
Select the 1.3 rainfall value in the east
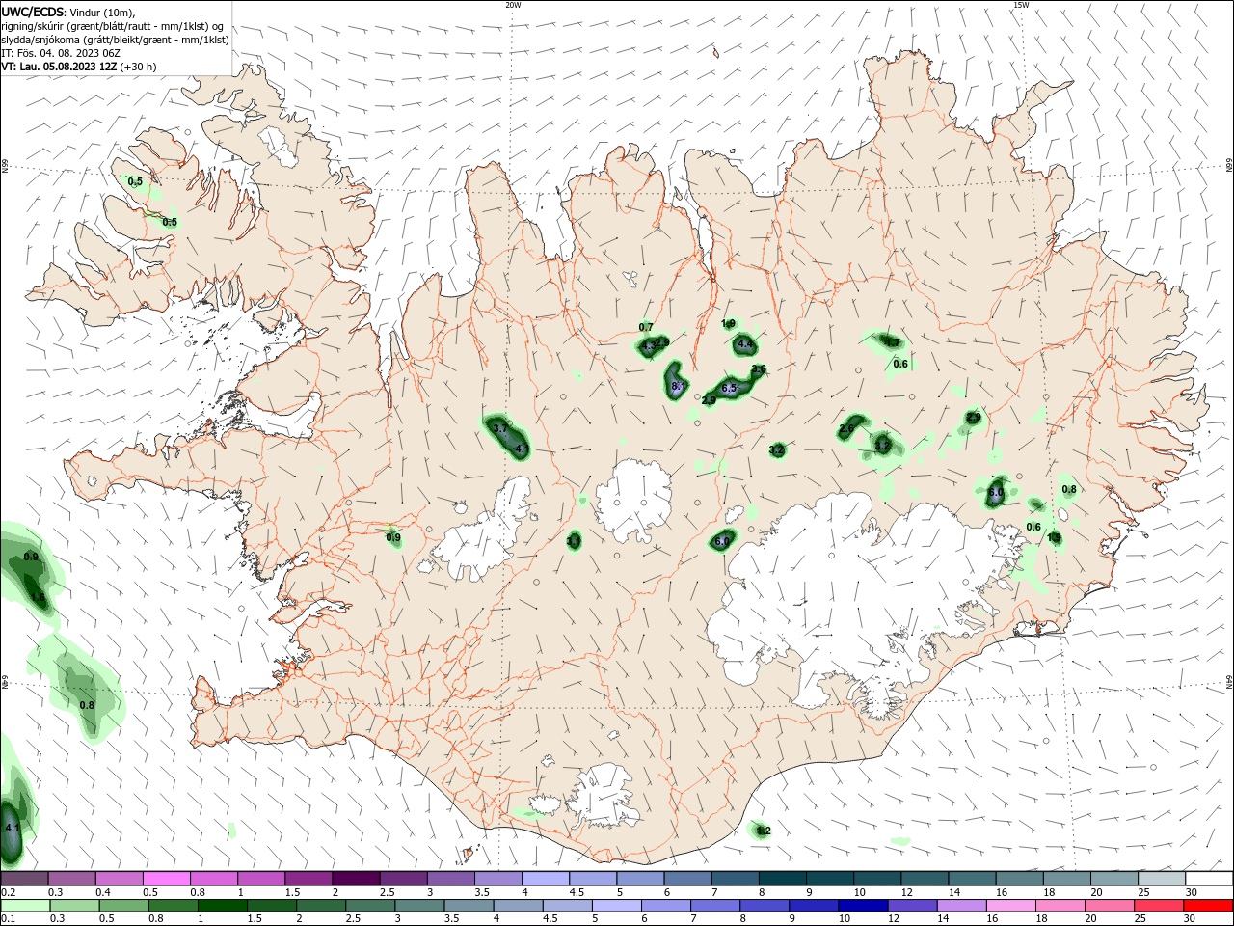click(1054, 538)
